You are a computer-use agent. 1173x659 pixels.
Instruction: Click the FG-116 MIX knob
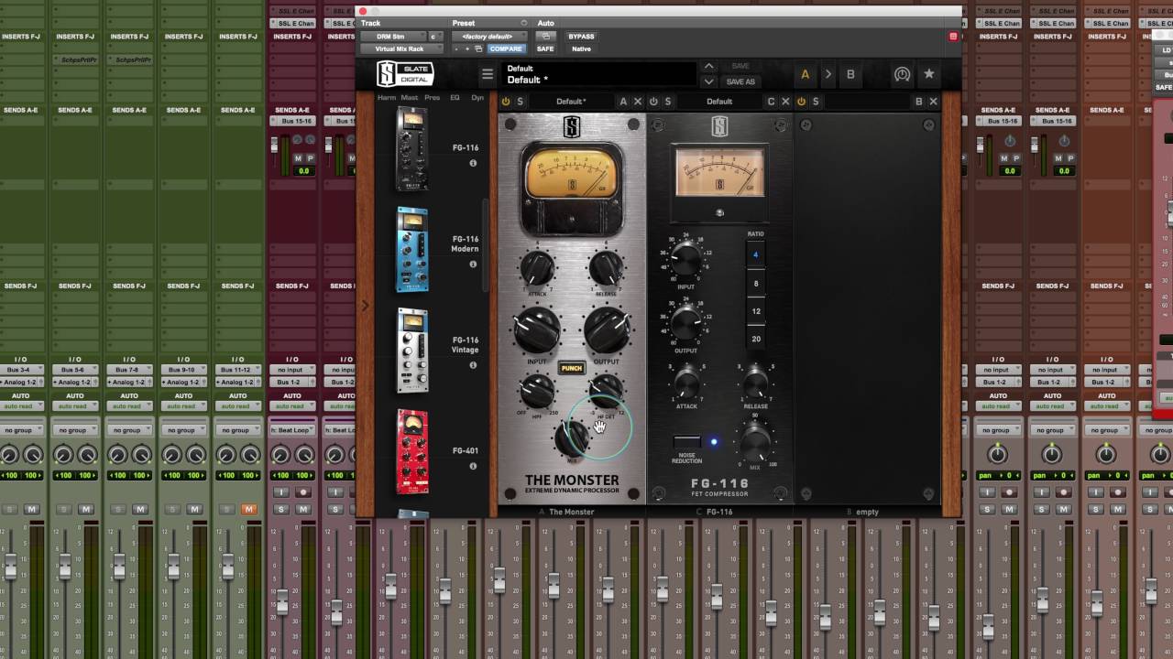coord(755,444)
